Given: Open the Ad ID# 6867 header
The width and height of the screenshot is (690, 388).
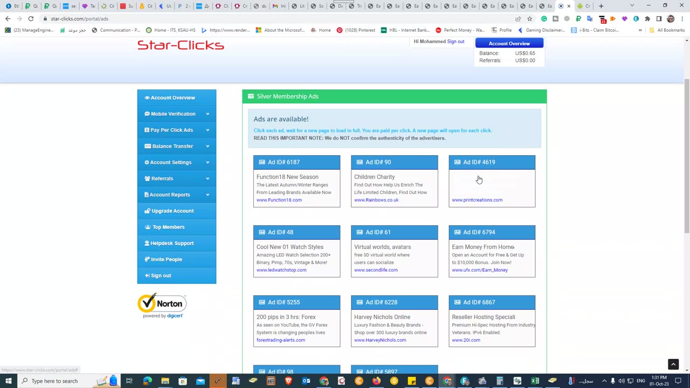Looking at the screenshot, I should [x=492, y=302].
